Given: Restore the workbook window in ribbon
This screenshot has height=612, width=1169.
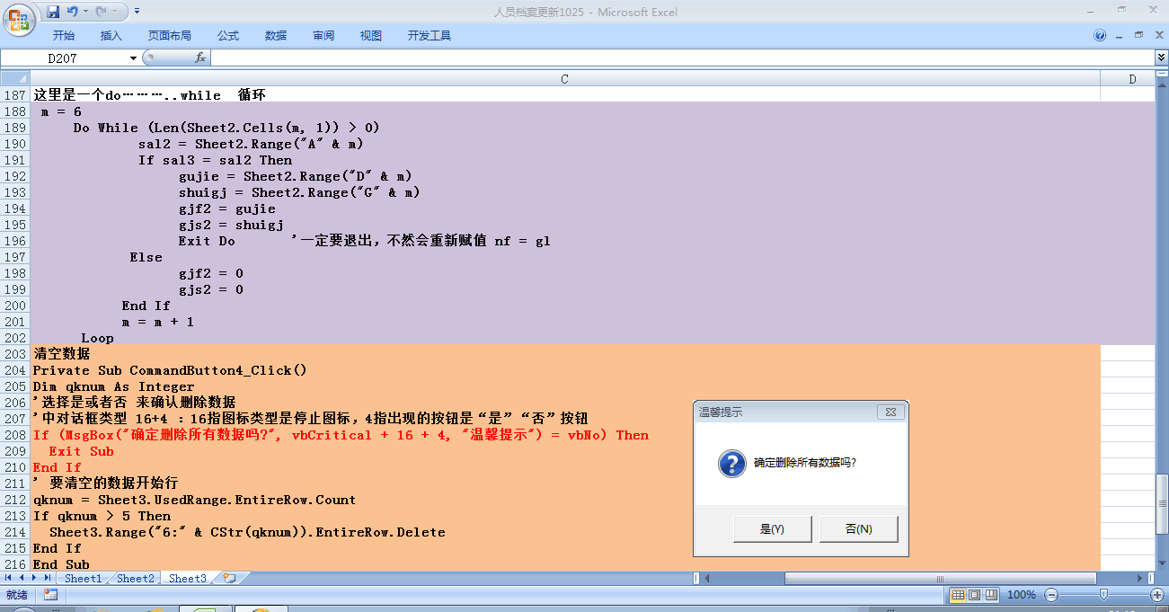Looking at the screenshot, I should [x=1138, y=36].
